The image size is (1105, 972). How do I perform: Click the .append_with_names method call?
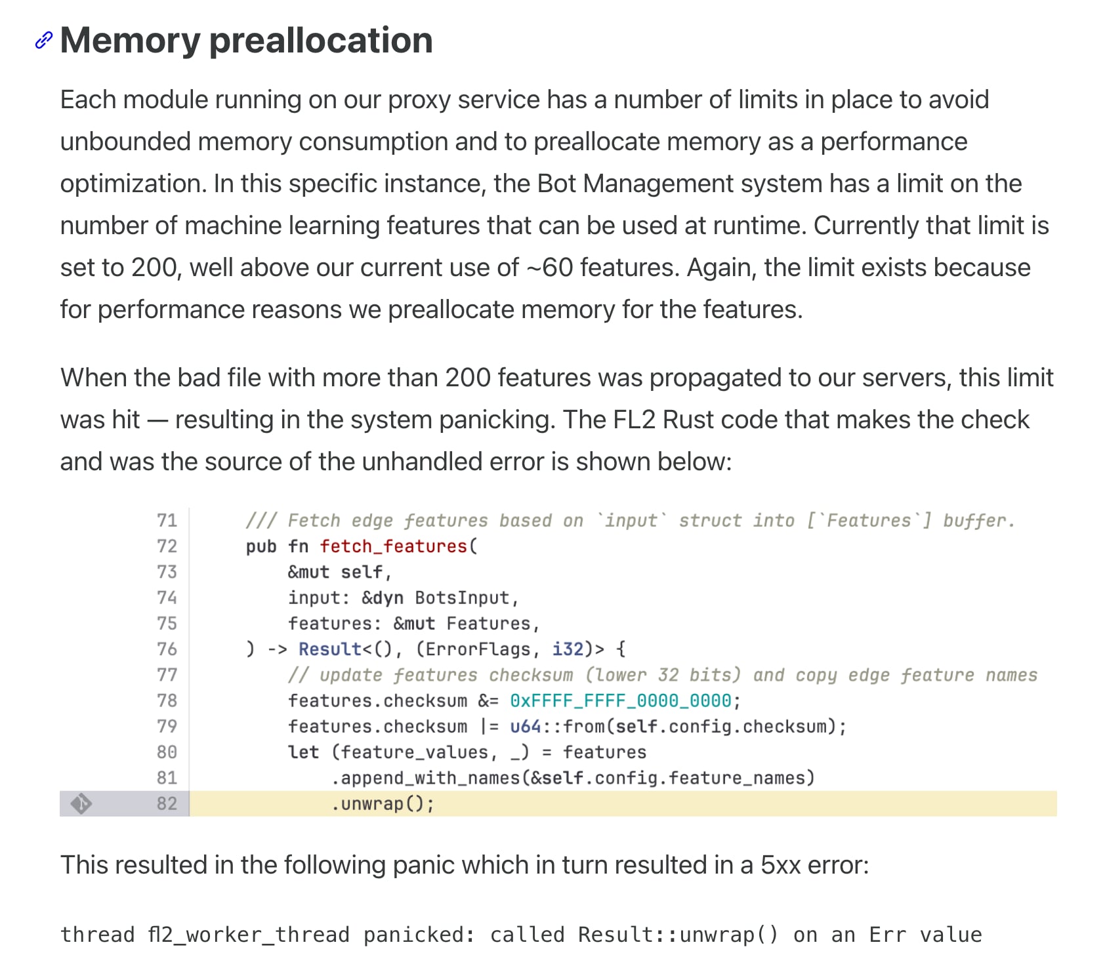[430, 778]
